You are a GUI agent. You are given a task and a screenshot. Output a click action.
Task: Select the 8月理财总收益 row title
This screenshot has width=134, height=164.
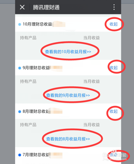coord(35,111)
